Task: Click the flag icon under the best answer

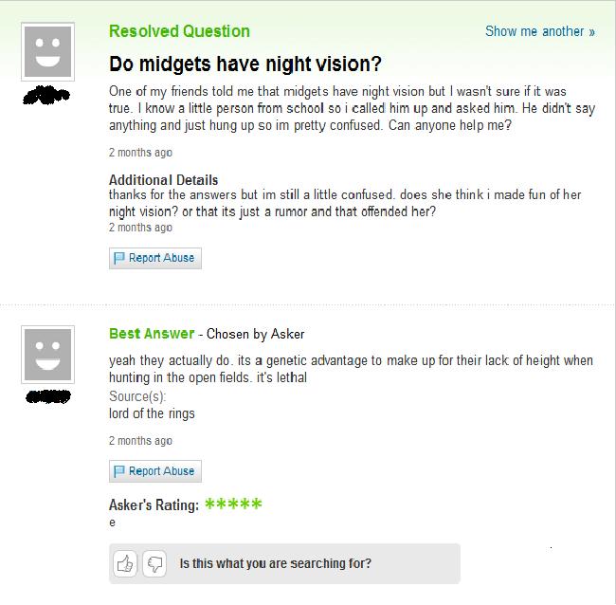Action: [119, 471]
